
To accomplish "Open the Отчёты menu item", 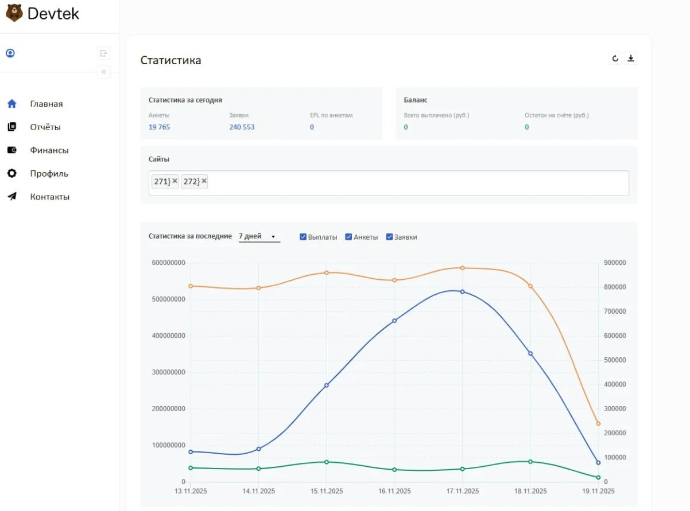I will 45,127.
